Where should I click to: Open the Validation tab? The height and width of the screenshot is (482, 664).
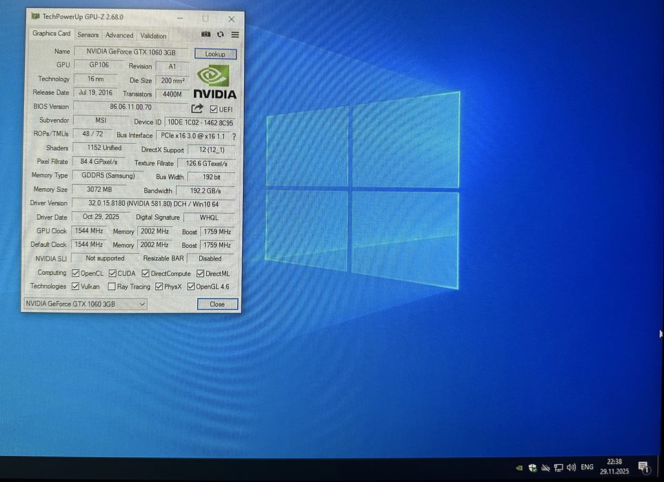pos(153,36)
